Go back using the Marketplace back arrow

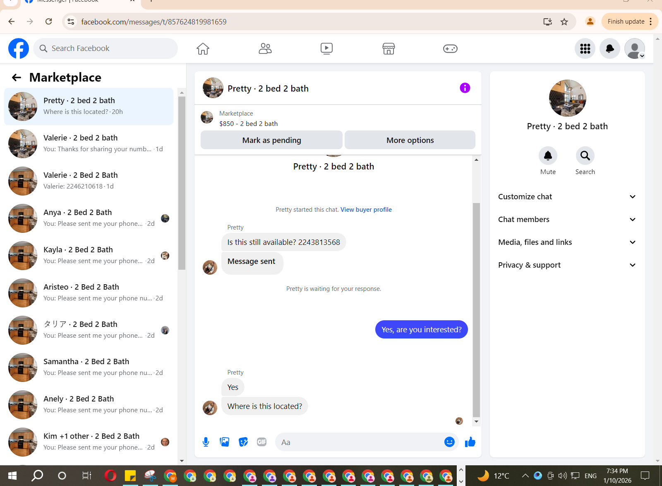[17, 77]
